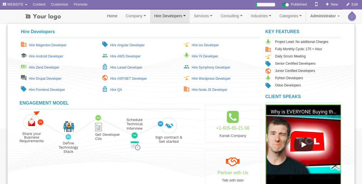The height and width of the screenshot is (184, 362).
Task: Click the progress bar in top bar
Action: pos(265,4)
